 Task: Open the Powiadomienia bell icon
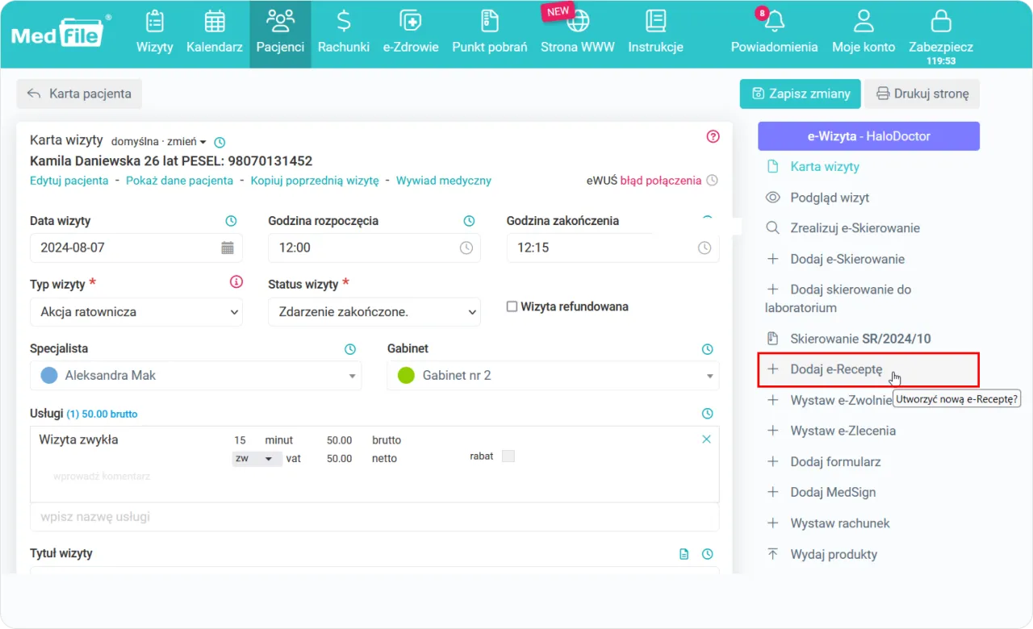[x=774, y=22]
